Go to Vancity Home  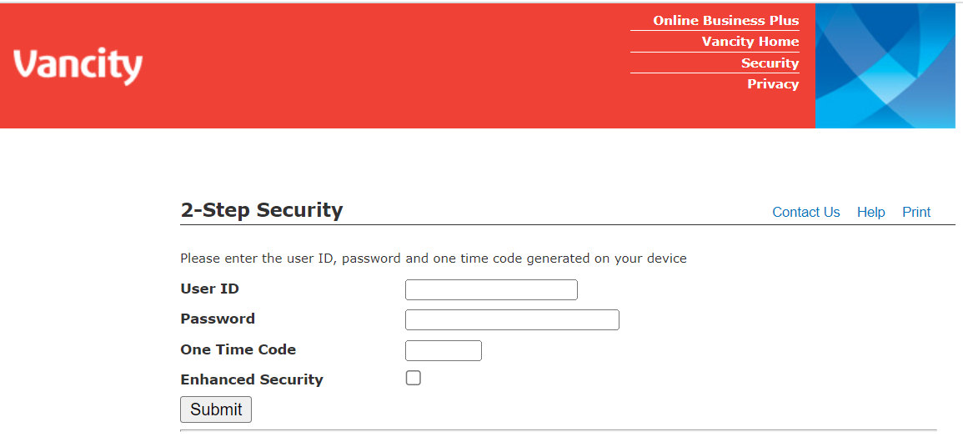[750, 42]
